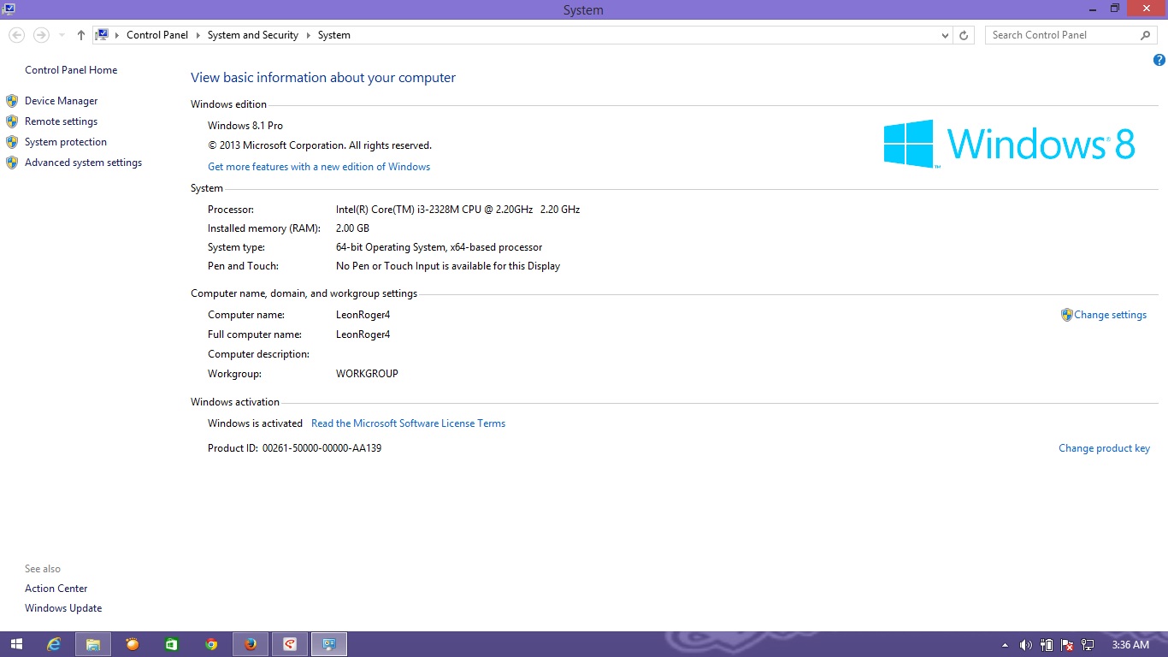Image resolution: width=1168 pixels, height=657 pixels.
Task: Click the System control panel taskbar button
Action: [329, 644]
